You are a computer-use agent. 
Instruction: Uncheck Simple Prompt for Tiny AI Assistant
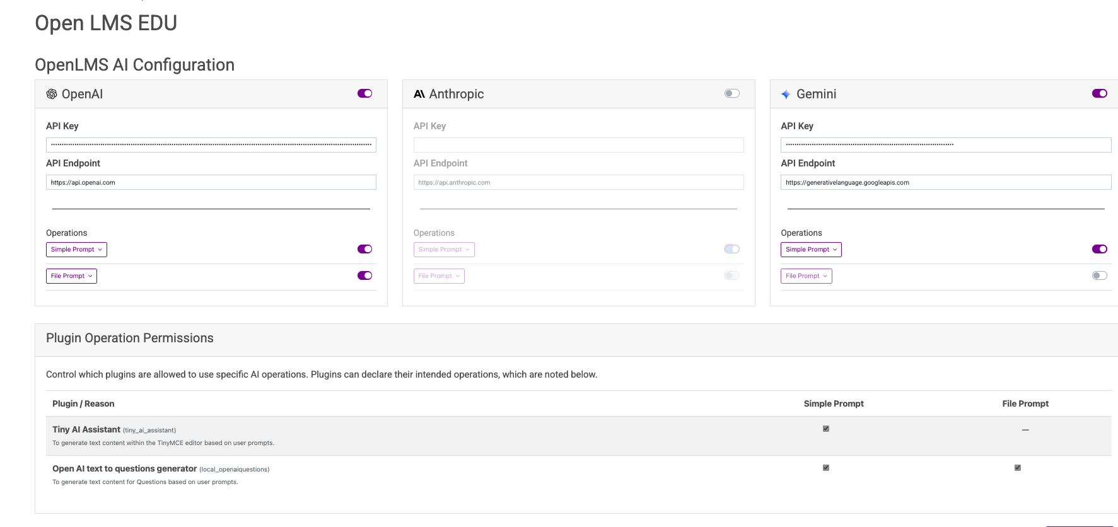[826, 429]
